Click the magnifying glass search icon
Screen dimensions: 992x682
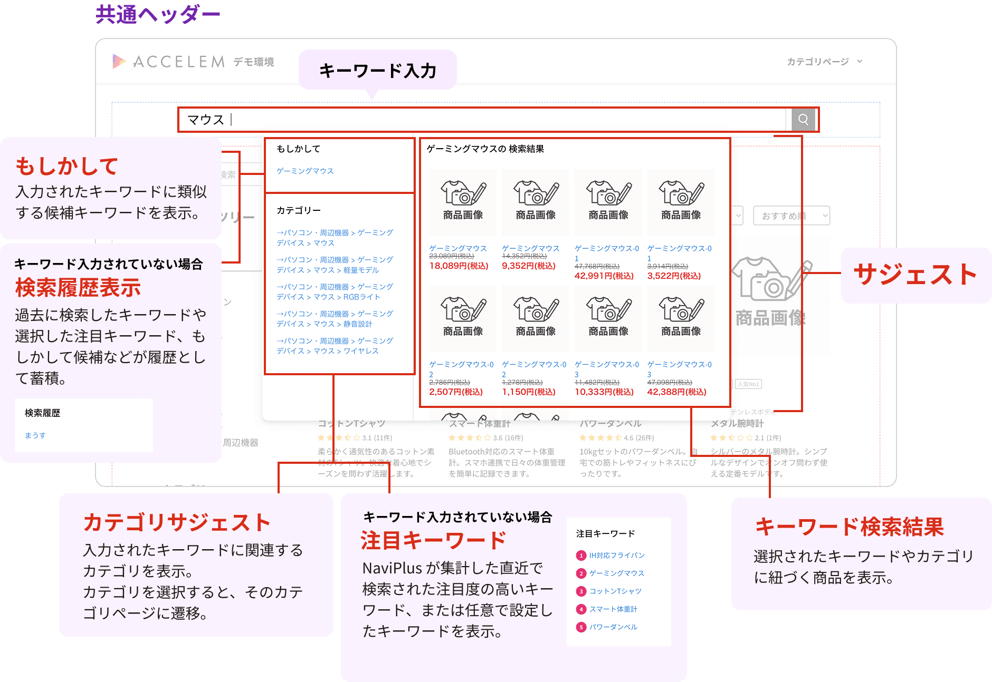pos(803,120)
